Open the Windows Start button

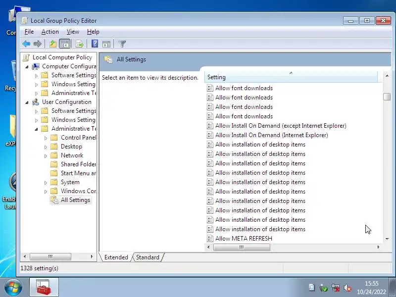coord(13,288)
